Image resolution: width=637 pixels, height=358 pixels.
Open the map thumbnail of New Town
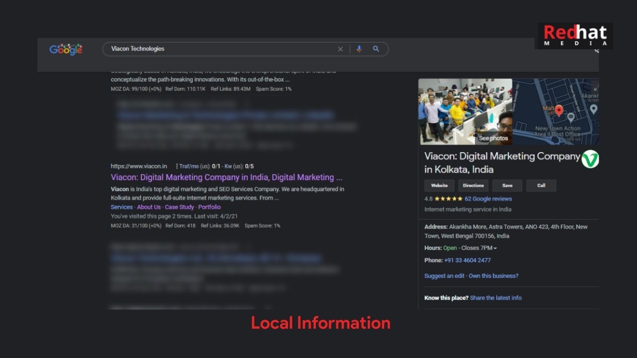click(556, 112)
